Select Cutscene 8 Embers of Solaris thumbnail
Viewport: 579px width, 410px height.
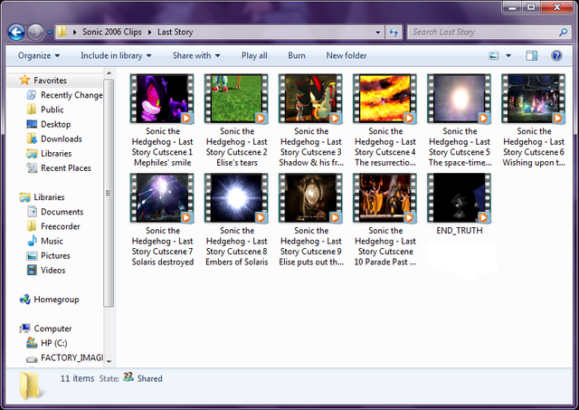tap(236, 198)
